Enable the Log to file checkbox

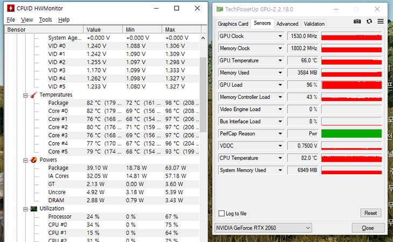point(222,213)
